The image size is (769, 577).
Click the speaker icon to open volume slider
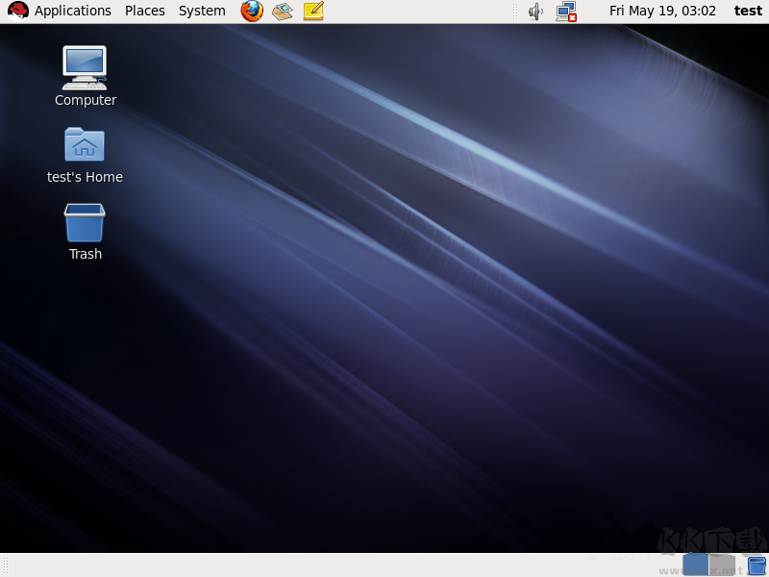pyautogui.click(x=534, y=12)
